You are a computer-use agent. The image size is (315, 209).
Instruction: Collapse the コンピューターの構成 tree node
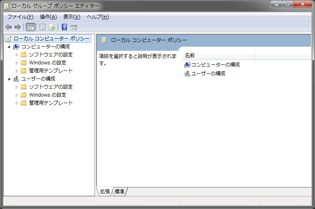point(9,47)
